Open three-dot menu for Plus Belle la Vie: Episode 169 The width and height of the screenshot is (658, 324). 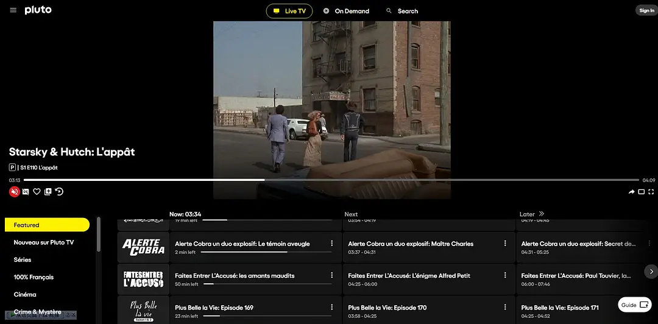tap(332, 307)
